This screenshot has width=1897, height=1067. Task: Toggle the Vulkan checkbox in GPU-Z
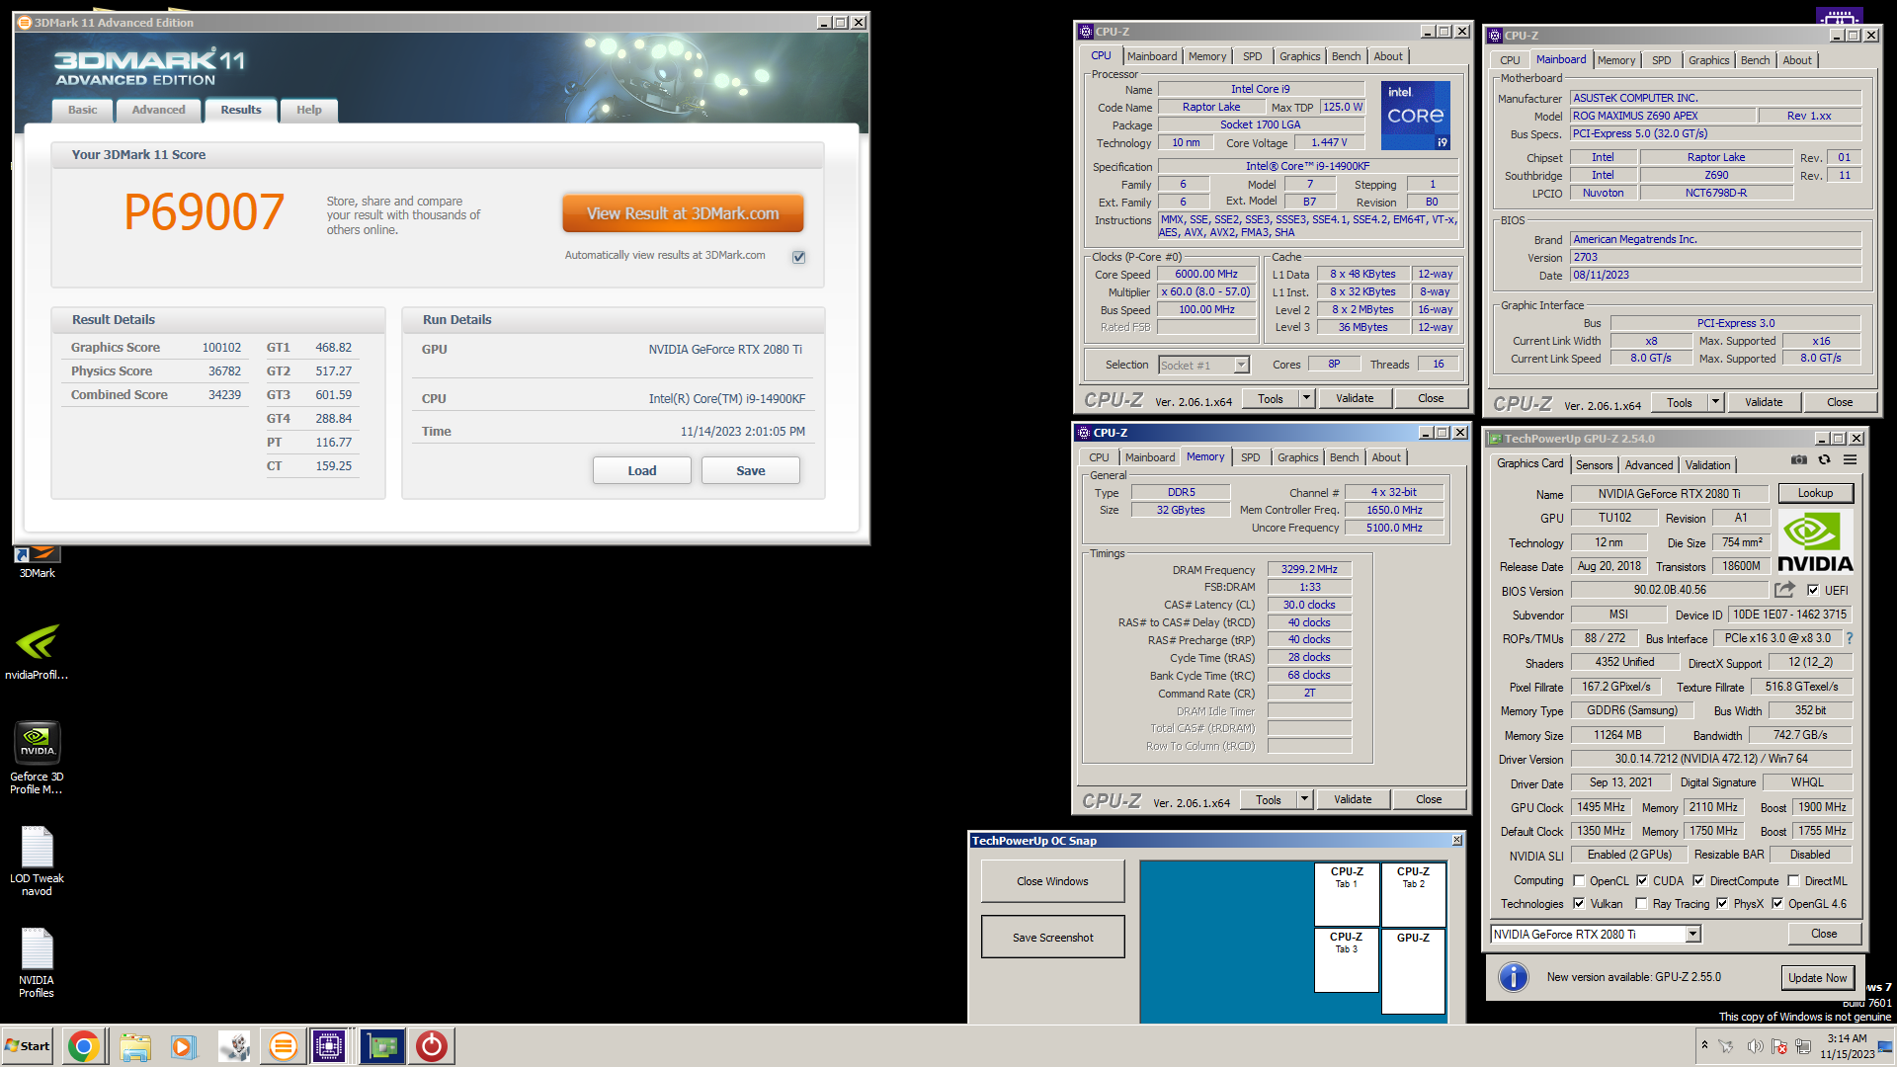(1579, 903)
